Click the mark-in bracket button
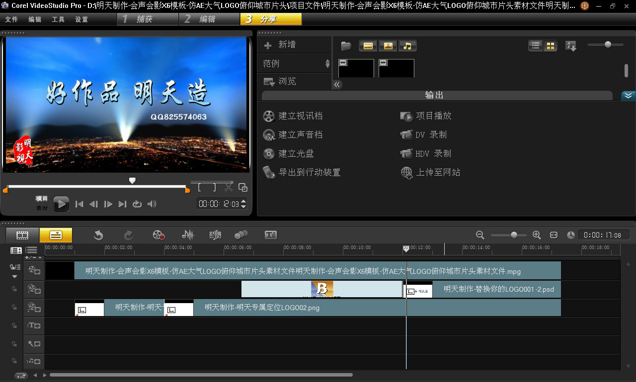The width and height of the screenshot is (636, 382). point(200,188)
